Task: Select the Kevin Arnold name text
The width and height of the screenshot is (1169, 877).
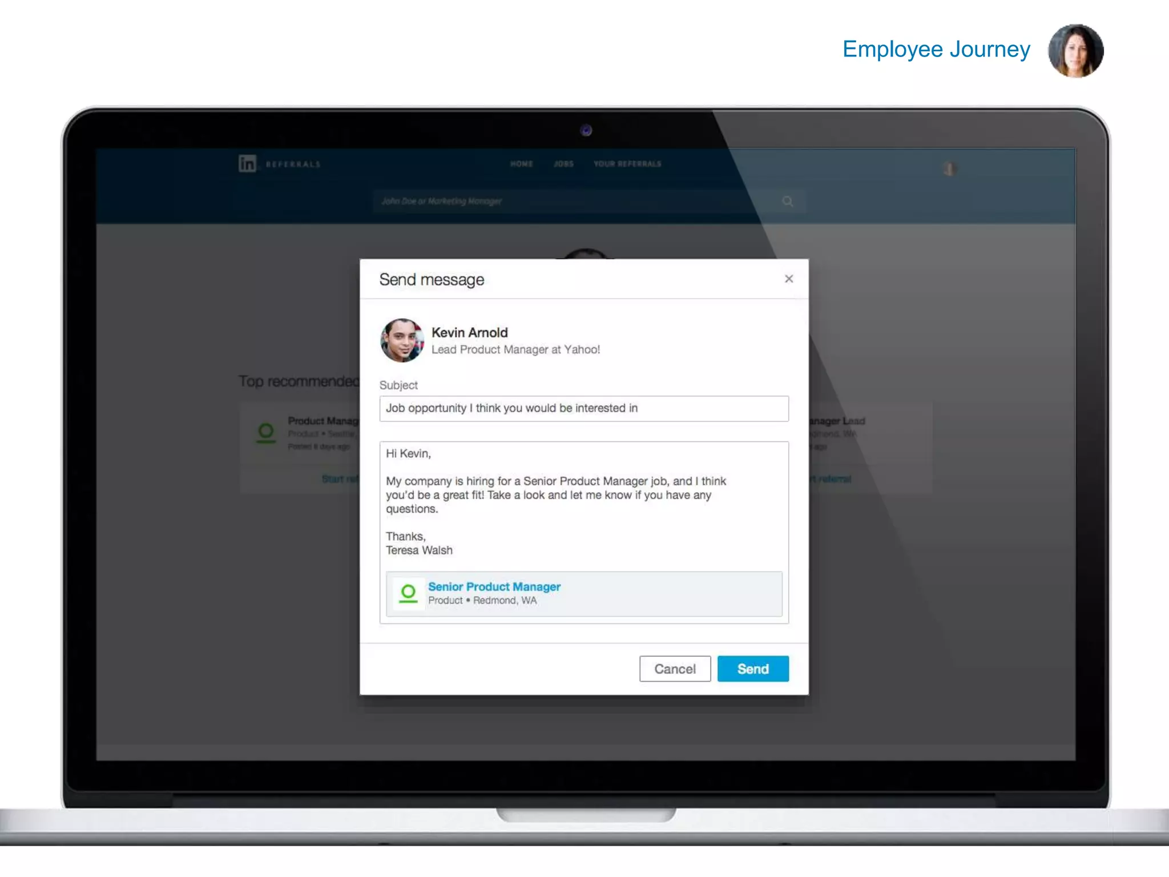Action: click(469, 332)
